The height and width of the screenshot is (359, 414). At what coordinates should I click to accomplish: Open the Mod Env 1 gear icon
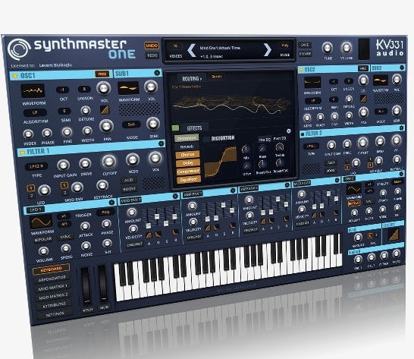[x=175, y=196]
